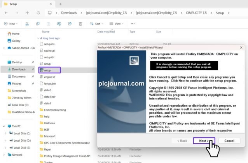Refresh the current folder view
Viewport: 248px width, 163px height.
pos(38,13)
